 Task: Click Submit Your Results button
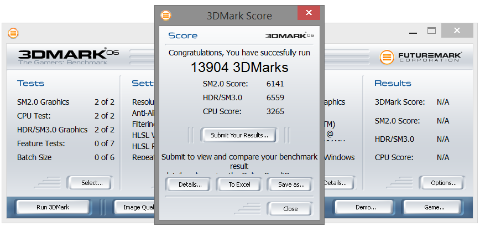[239, 135]
